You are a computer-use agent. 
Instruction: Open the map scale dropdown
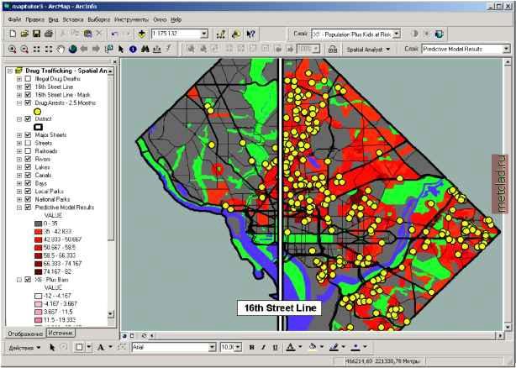[204, 34]
